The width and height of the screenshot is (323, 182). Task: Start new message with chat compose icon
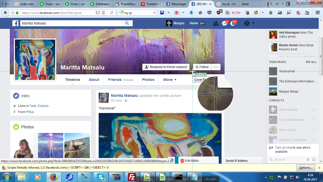click(314, 160)
